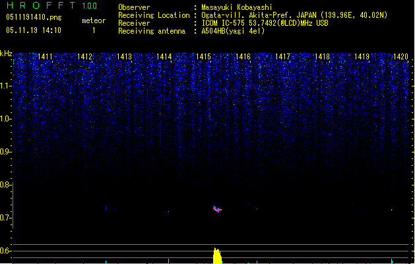Image resolution: width=415 pixels, height=264 pixels.
Task: Click the Receiving Location label
Action: (x=154, y=15)
